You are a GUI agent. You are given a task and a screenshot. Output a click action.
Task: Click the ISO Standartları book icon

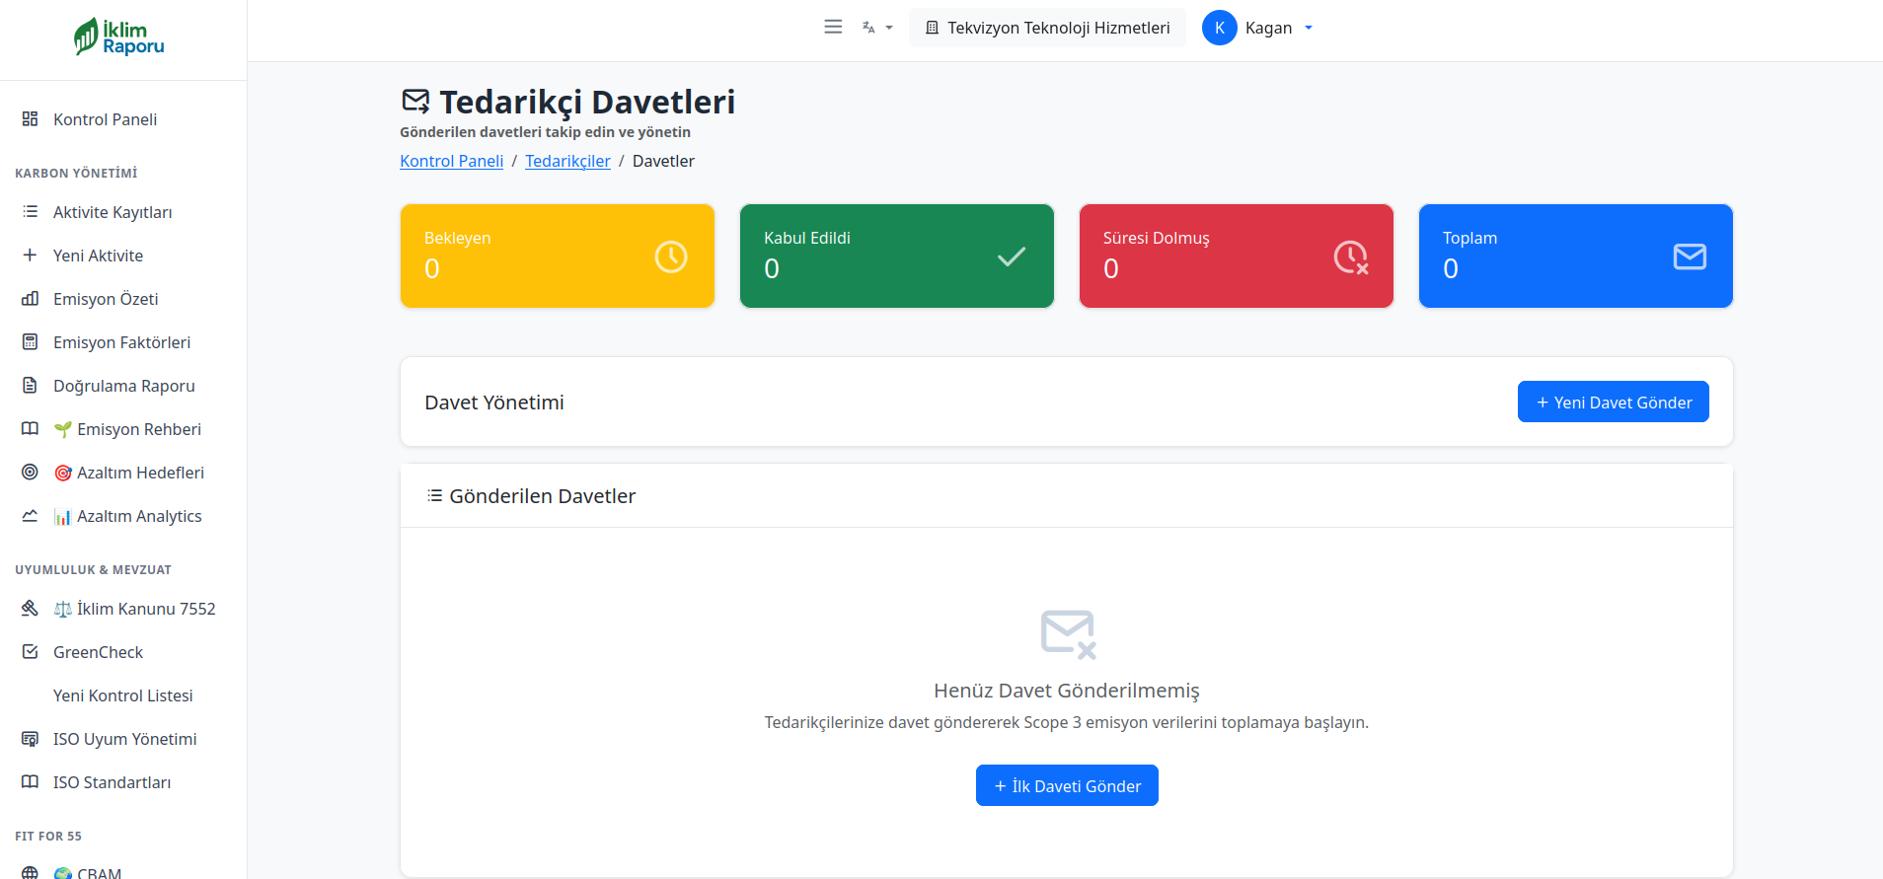point(31,781)
